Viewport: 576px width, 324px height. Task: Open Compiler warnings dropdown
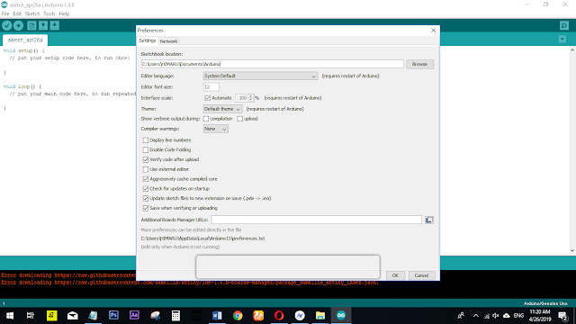(x=216, y=129)
